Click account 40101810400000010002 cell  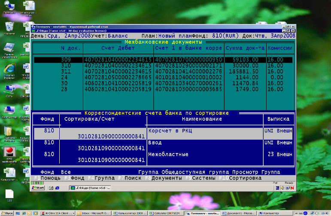[188, 78]
